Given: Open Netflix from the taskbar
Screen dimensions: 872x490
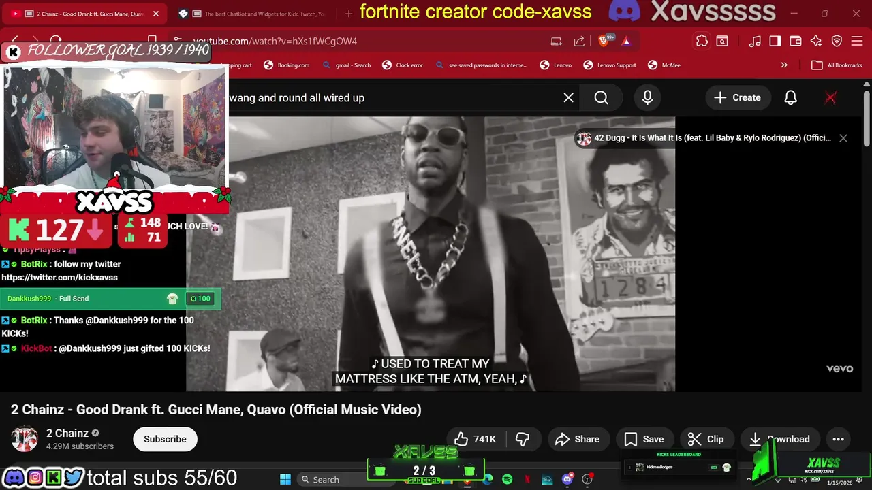Looking at the screenshot, I should point(527,479).
